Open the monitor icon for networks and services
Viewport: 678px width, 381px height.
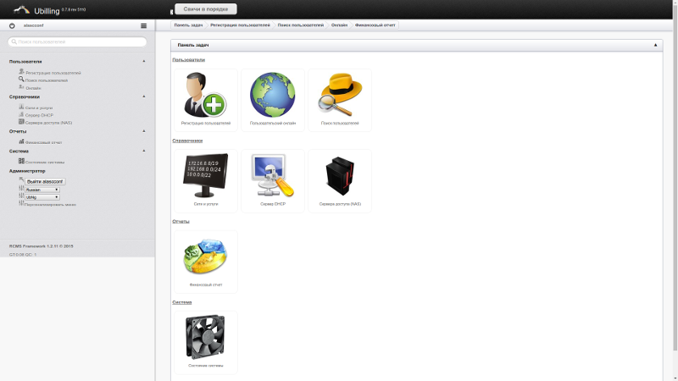(x=205, y=175)
